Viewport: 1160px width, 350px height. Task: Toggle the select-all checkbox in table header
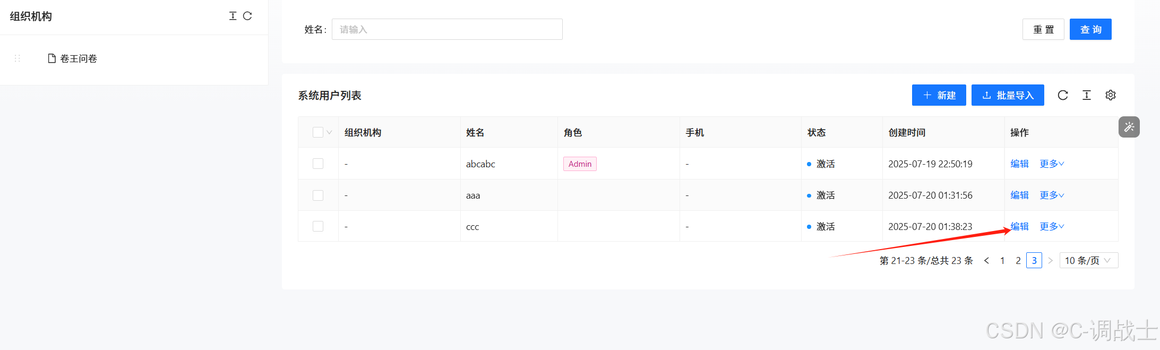pos(318,132)
